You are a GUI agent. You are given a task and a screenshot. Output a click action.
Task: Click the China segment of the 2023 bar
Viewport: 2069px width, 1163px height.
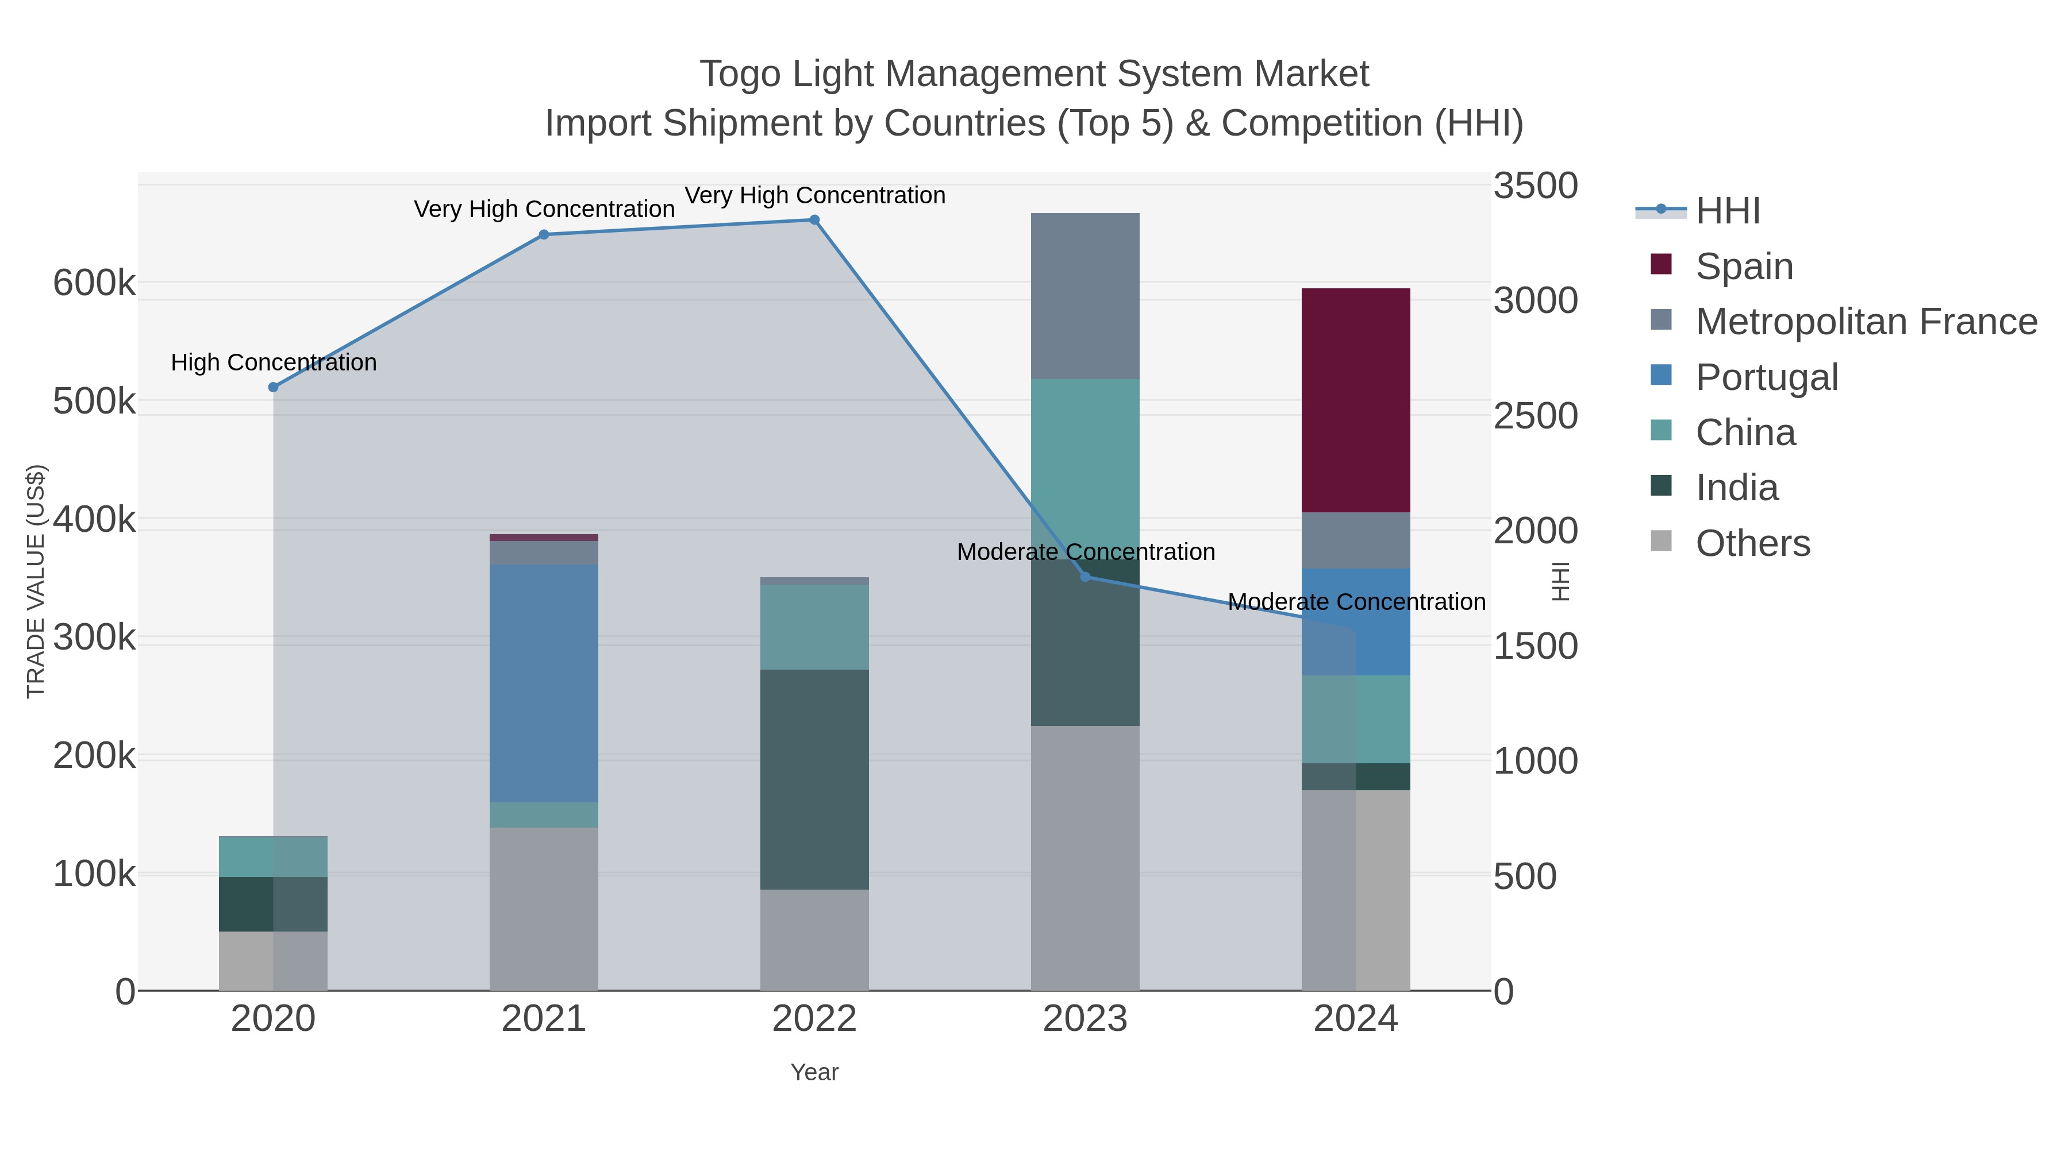[1085, 469]
